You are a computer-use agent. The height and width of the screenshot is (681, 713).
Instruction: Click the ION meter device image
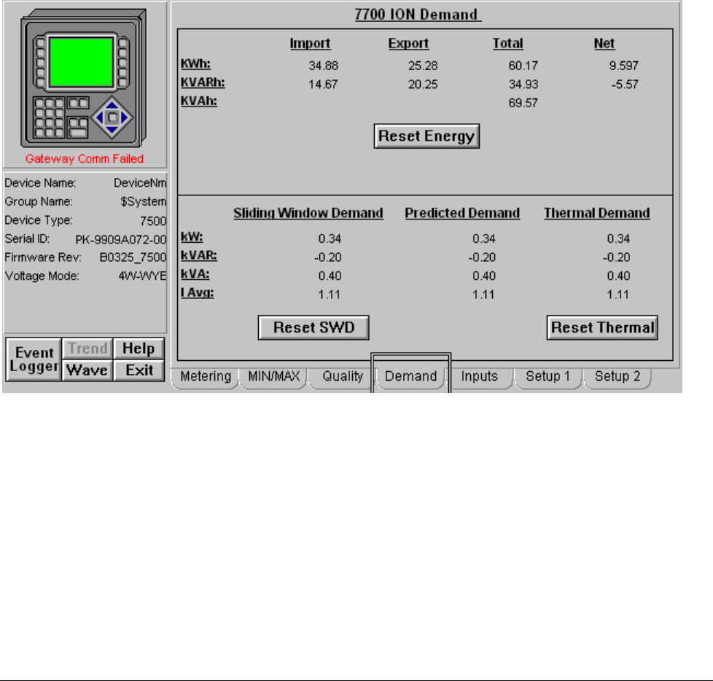(x=83, y=78)
